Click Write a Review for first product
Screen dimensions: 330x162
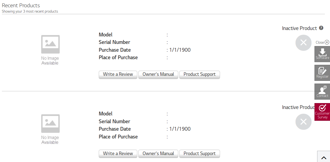[x=118, y=74]
